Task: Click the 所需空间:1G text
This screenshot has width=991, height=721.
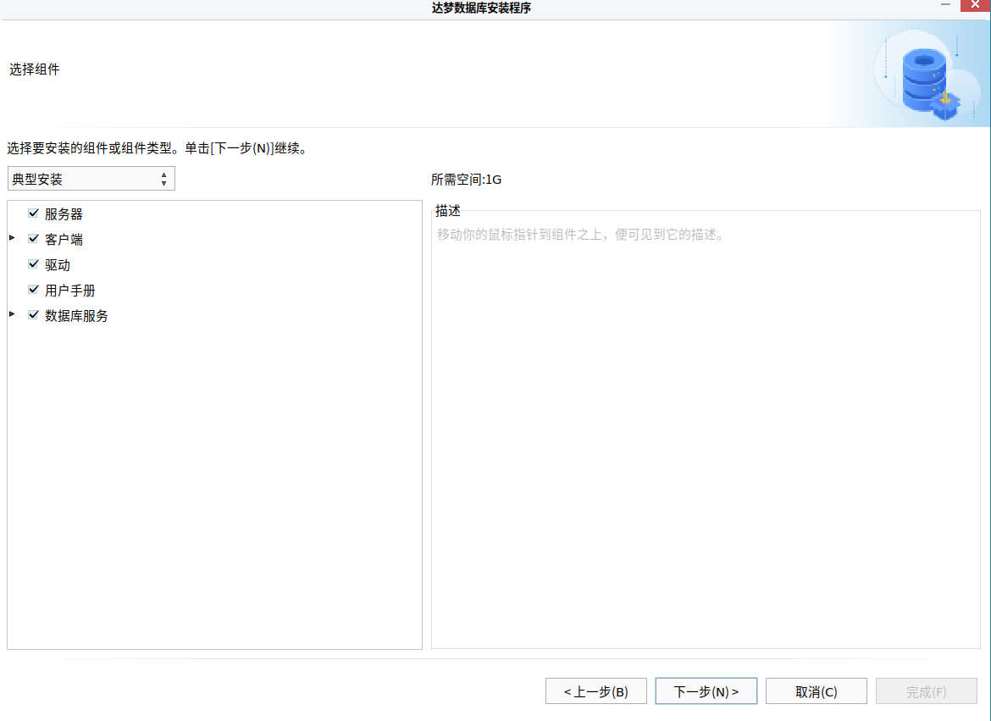Action: click(x=467, y=180)
